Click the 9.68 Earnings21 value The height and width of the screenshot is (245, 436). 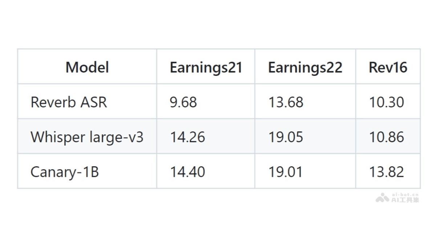point(183,102)
